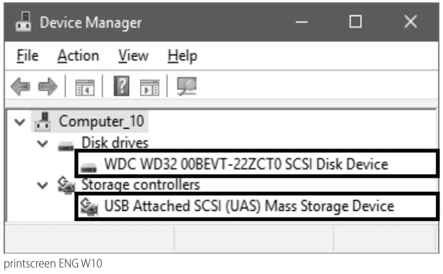The height and width of the screenshot is (274, 443).
Task: Open the Help menu
Action: [182, 56]
